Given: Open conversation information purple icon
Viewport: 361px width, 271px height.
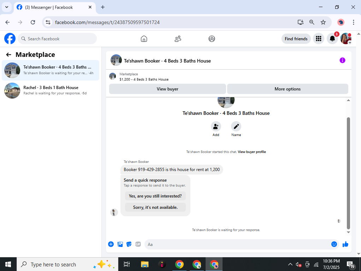Looking at the screenshot, I should 342,60.
